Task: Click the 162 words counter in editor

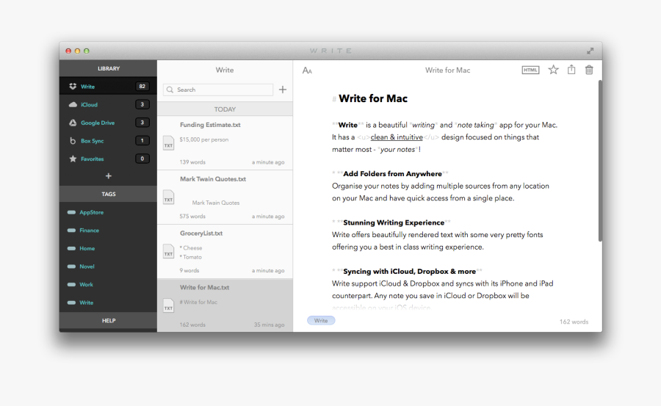Action: click(574, 322)
